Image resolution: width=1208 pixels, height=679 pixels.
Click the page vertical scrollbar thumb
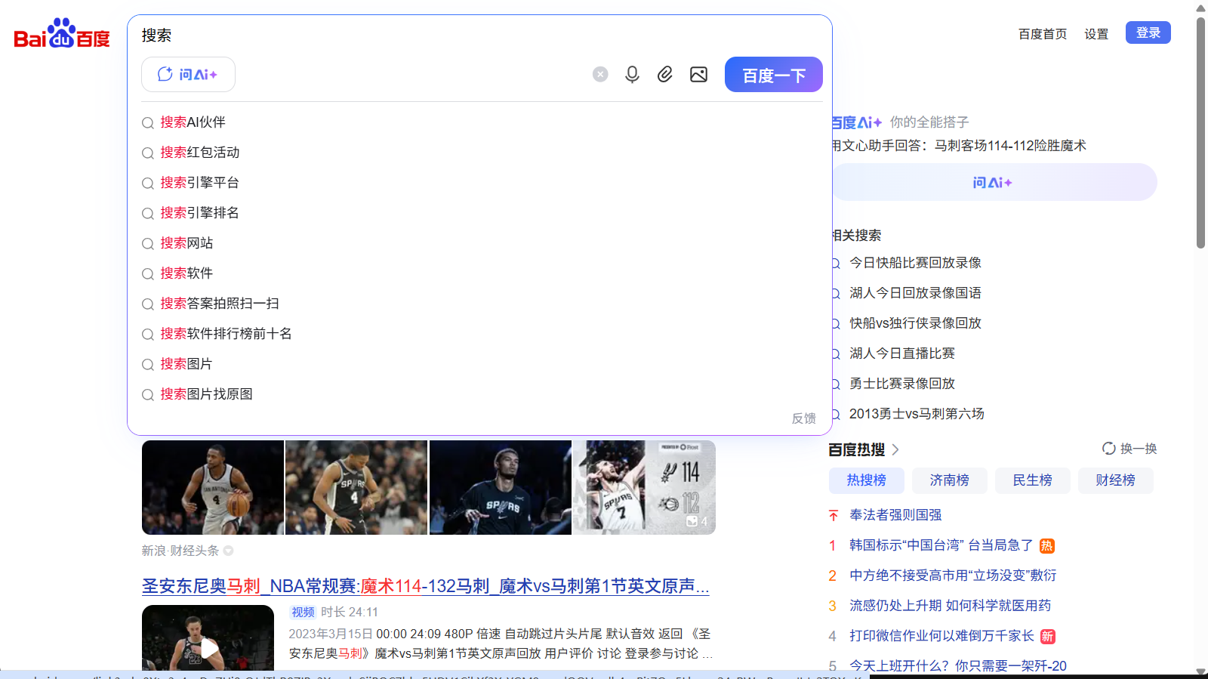pos(1200,133)
